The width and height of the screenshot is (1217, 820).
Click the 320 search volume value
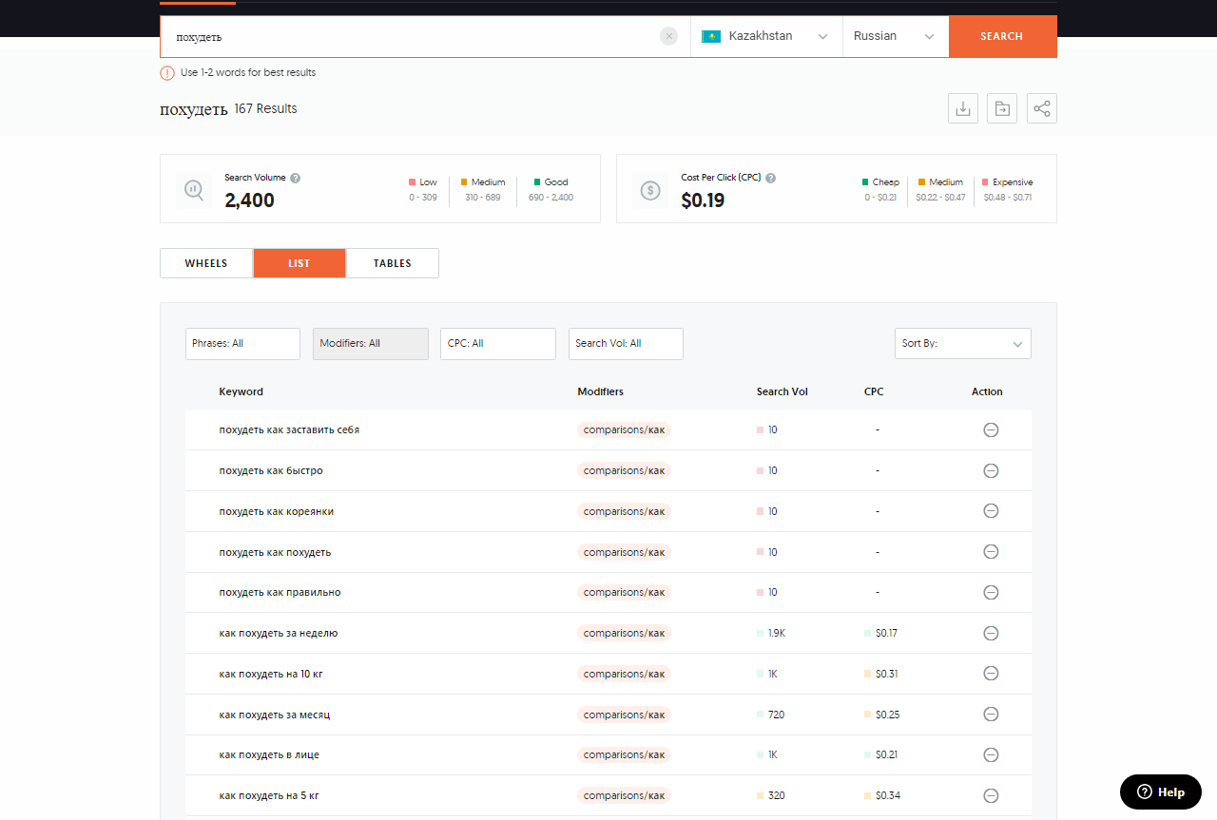click(x=776, y=795)
